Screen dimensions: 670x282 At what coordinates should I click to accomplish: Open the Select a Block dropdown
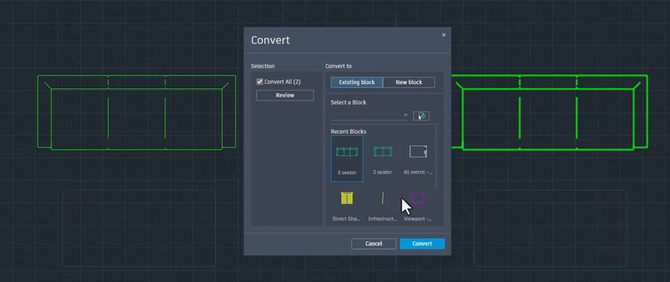[370, 116]
